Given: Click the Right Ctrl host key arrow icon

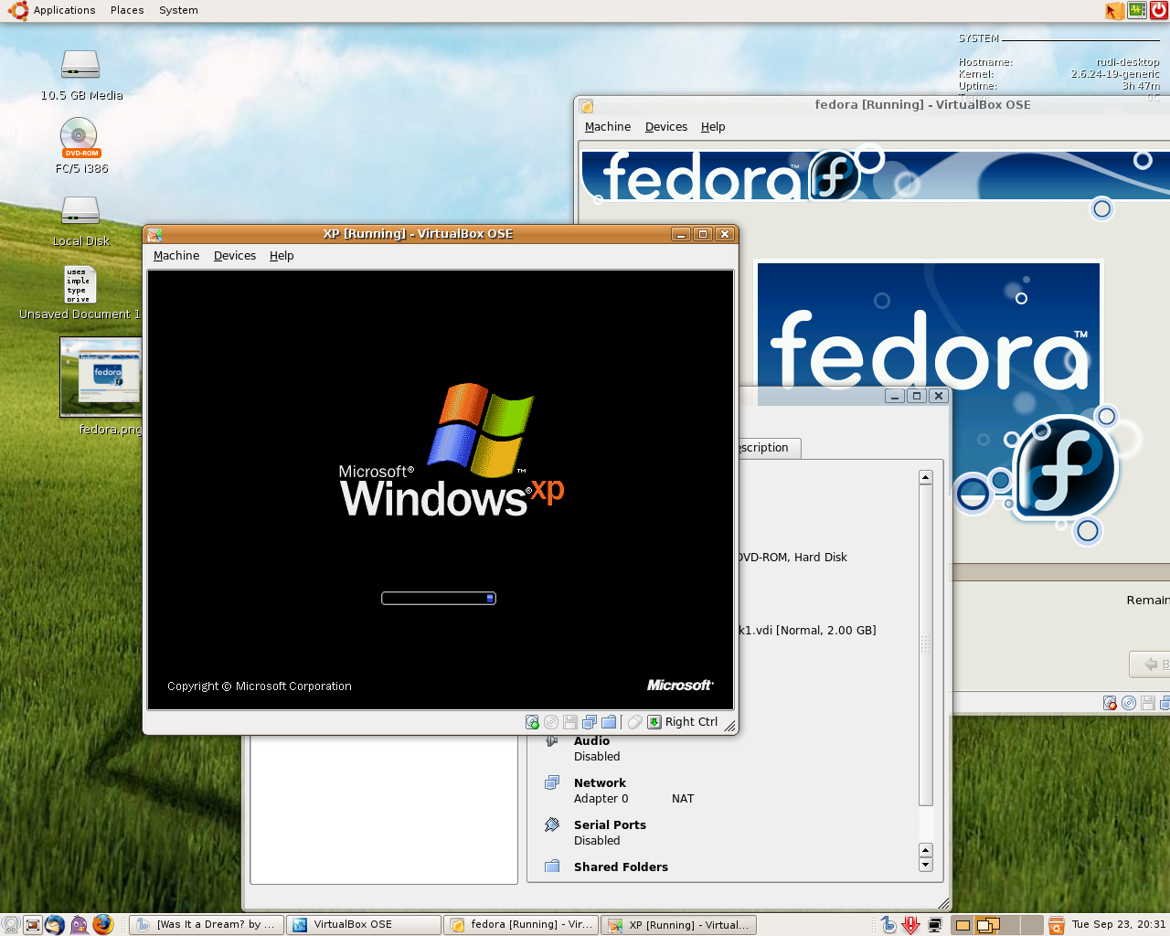Looking at the screenshot, I should click(654, 722).
